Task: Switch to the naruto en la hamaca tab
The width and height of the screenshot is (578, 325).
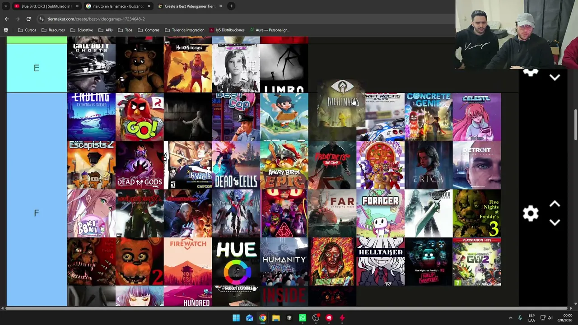Action: (x=118, y=6)
